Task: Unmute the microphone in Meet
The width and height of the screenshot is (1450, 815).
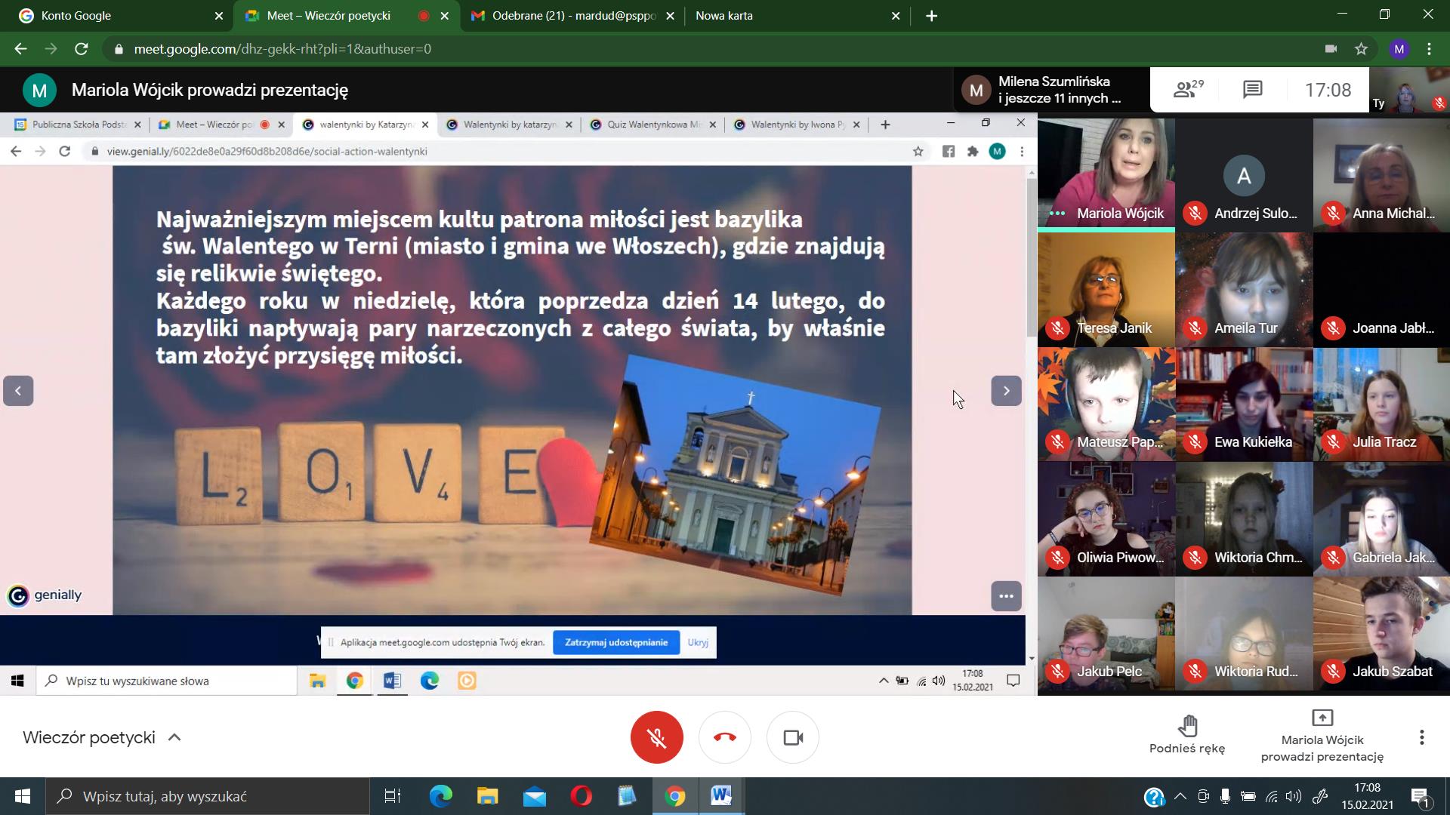Action: pos(656,737)
